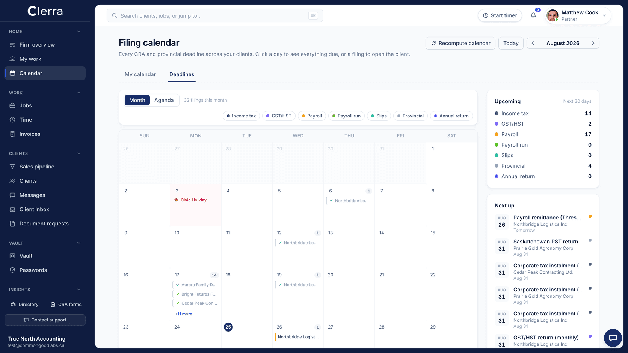Open Time tracking clock icon

tap(12, 120)
